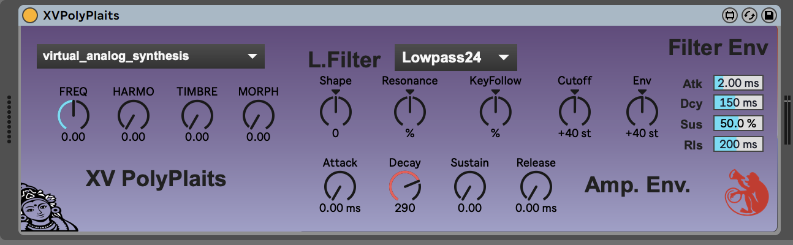Click the MORPH knob
This screenshot has height=245, width=793.
tap(259, 115)
